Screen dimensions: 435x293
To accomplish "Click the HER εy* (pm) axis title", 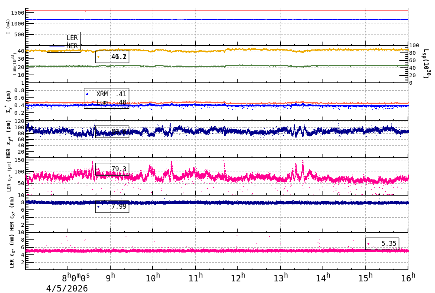I will click(9, 139).
